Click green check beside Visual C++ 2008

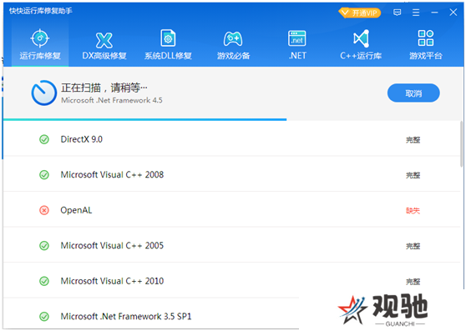[44, 175]
